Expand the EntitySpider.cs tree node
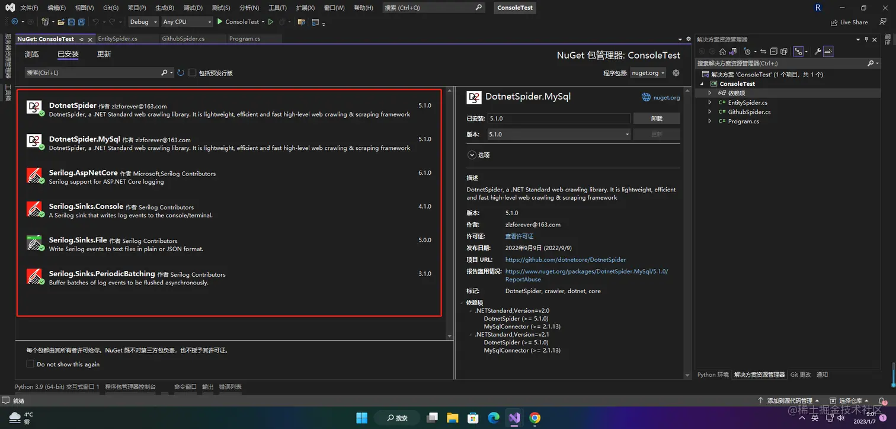 [710, 103]
